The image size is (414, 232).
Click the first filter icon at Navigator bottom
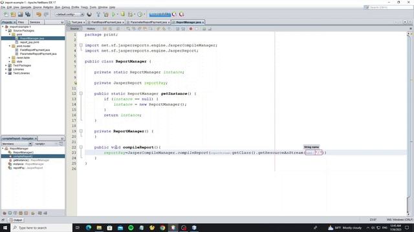(x=5, y=213)
